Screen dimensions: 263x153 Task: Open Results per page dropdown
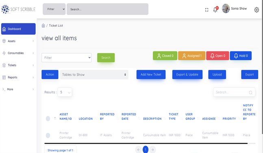click(x=65, y=92)
